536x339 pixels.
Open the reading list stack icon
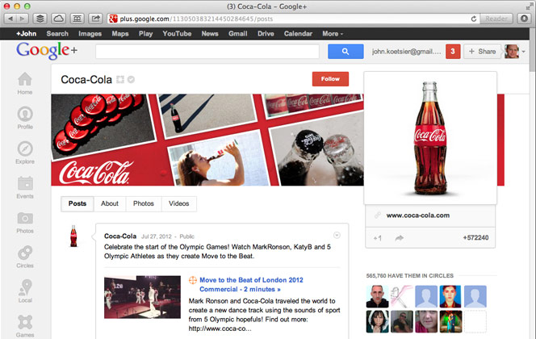[x=40, y=19]
